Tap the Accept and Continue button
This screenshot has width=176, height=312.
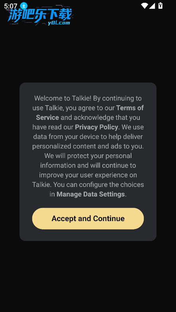(x=88, y=218)
